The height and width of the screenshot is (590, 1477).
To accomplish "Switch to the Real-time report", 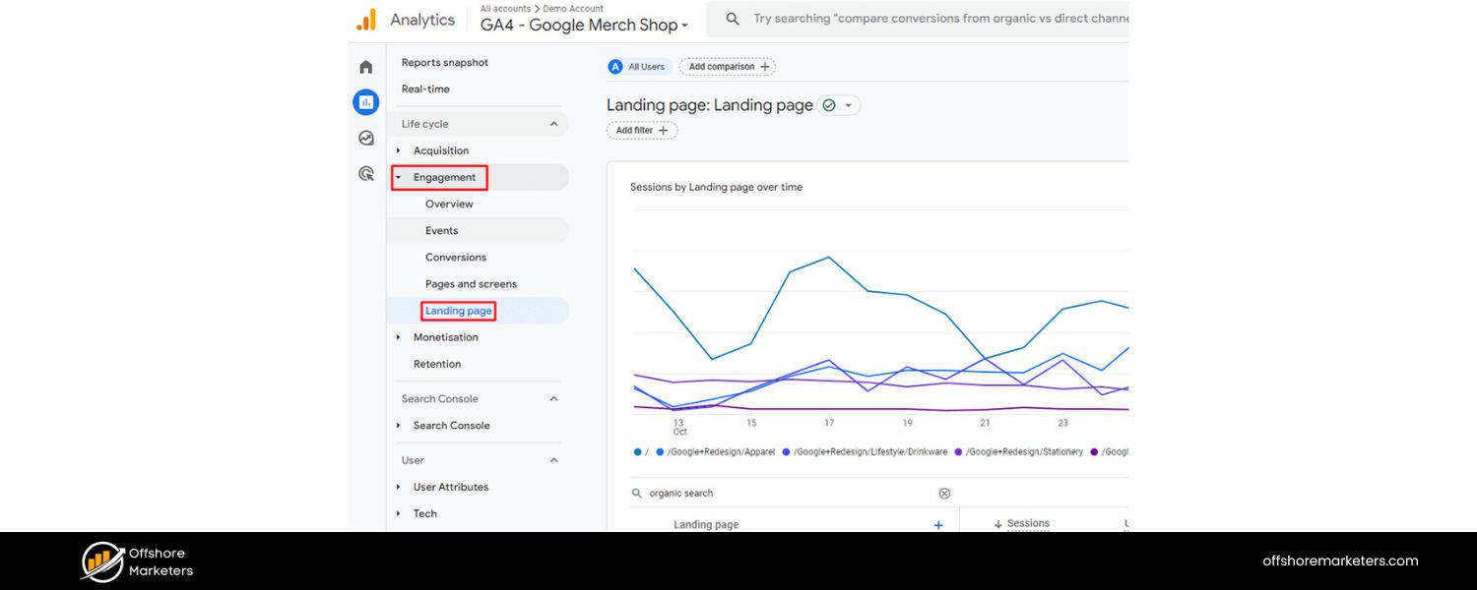I will pos(425,88).
